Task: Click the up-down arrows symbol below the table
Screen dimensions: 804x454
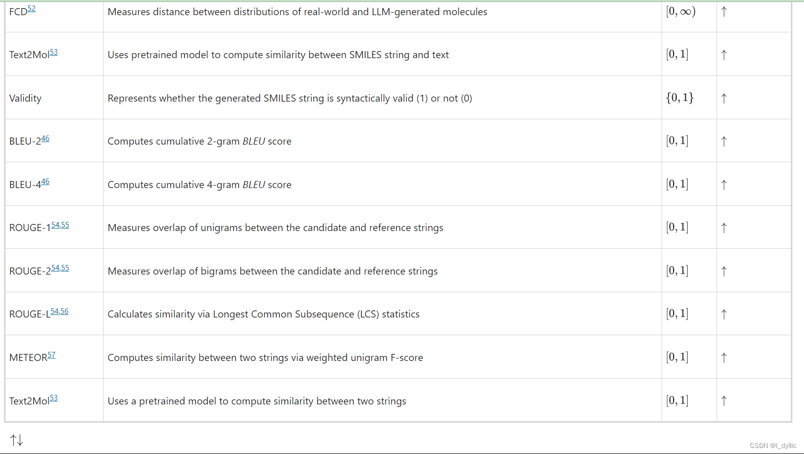Action: pos(17,440)
